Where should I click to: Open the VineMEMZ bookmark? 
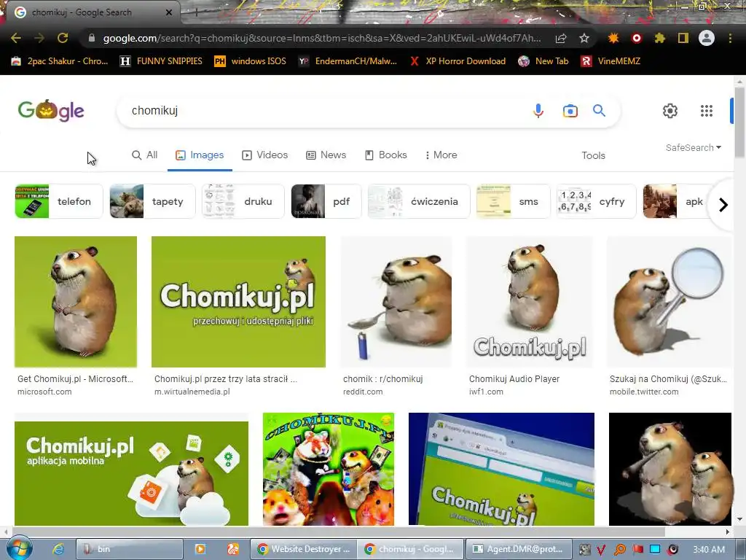(x=610, y=61)
